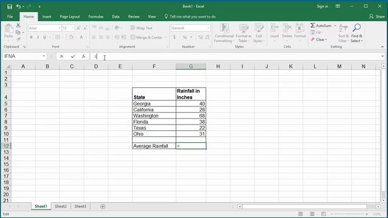Click the zoom slider in status bar
The height and width of the screenshot is (218, 388).
coord(349,214)
